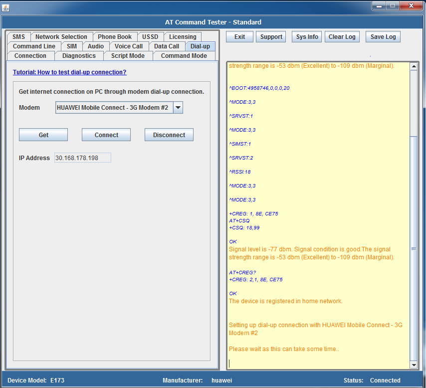Click '+CREG: 2,1, 8E, CE75' log line
Image resolution: width=426 pixels, height=388 pixels.
click(256, 280)
